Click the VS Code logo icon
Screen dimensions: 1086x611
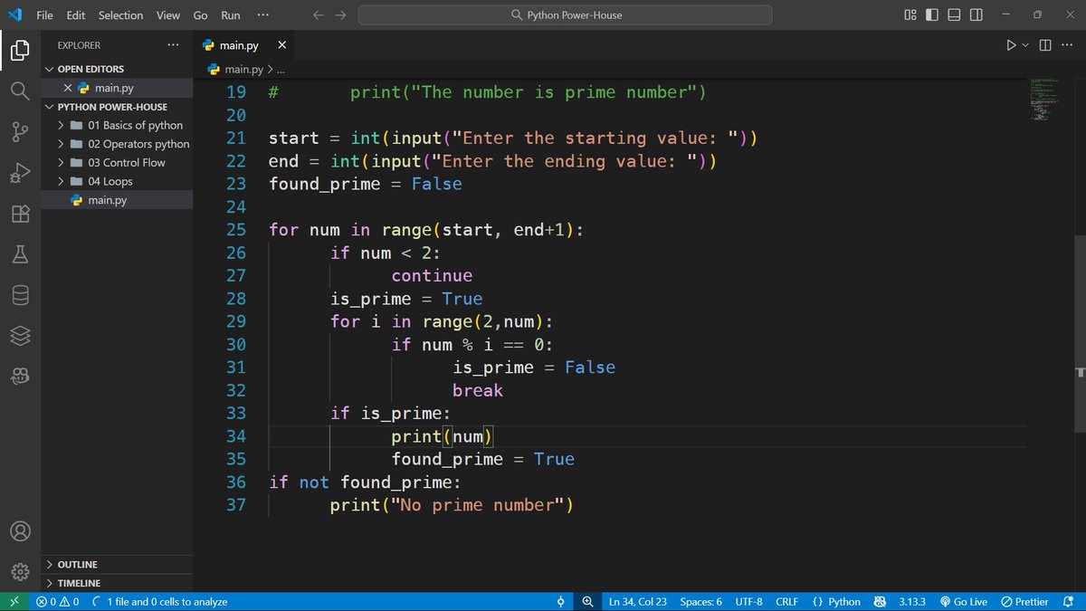tap(14, 14)
